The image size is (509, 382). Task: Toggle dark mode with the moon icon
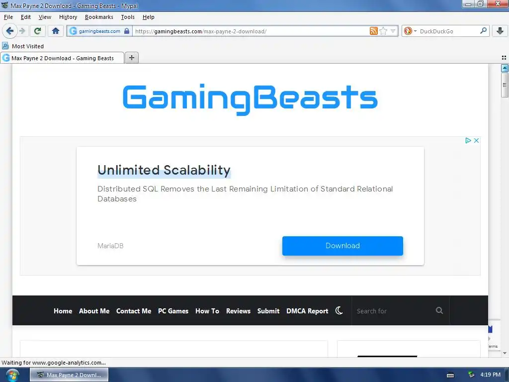point(339,310)
